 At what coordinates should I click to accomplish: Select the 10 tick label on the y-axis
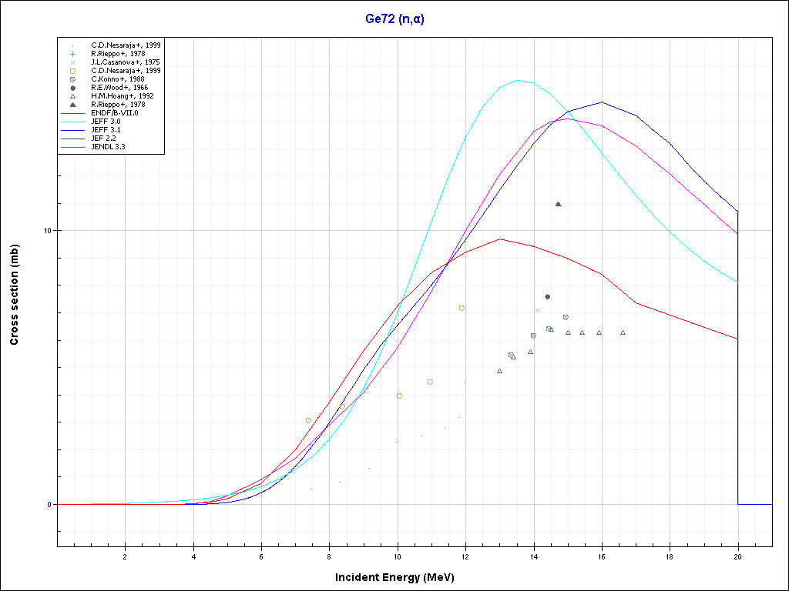point(46,231)
